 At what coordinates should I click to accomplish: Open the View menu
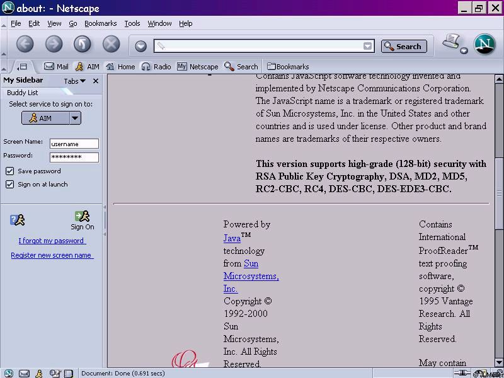point(54,23)
